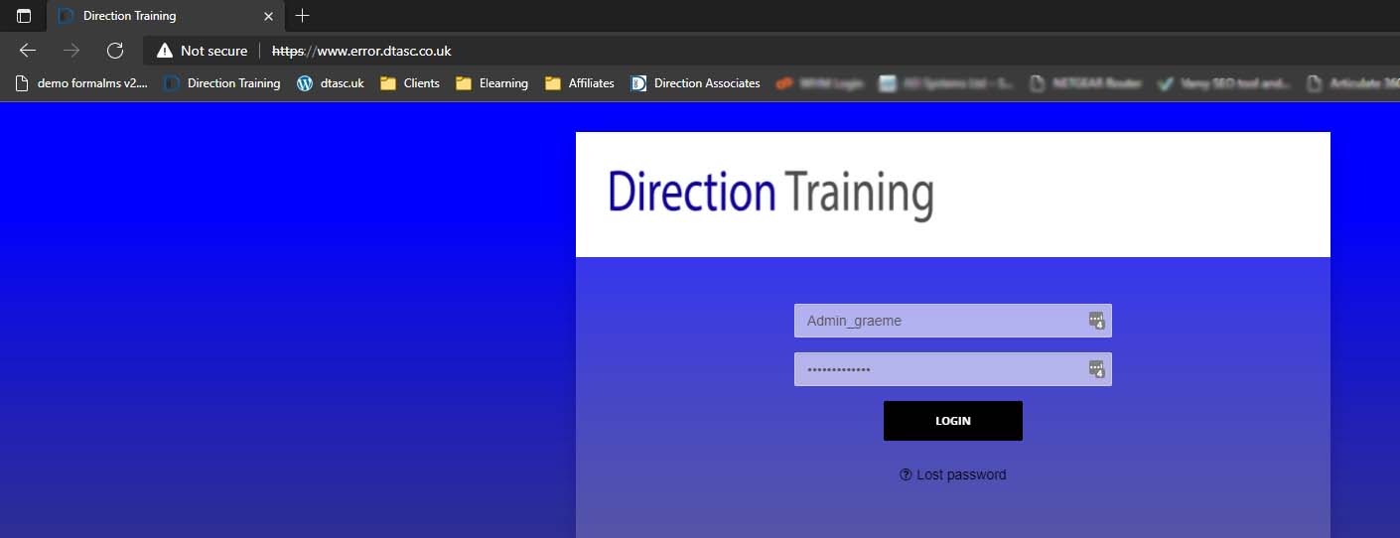Click password manager icon in password field

click(1096, 369)
